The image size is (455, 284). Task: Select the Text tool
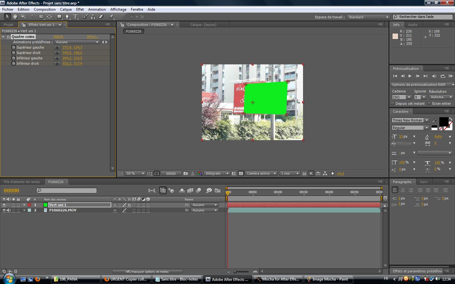point(75,17)
